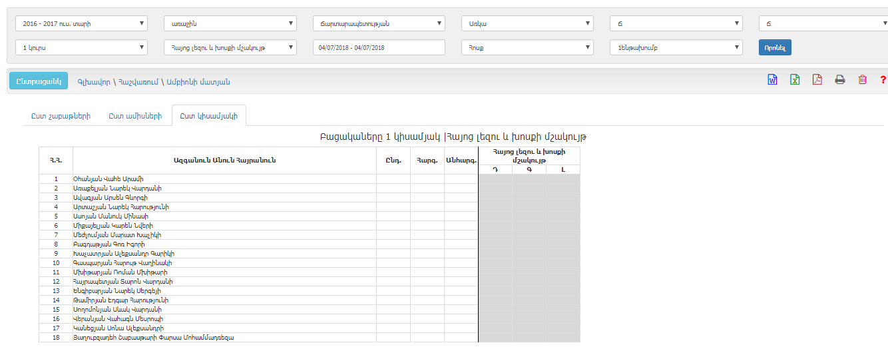
Task: Go to Գլխավոր breadcrumb link
Action: (93, 82)
